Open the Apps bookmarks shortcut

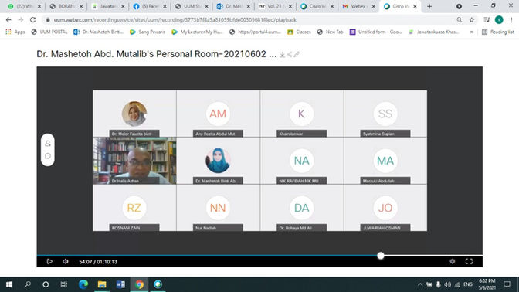(x=15, y=32)
